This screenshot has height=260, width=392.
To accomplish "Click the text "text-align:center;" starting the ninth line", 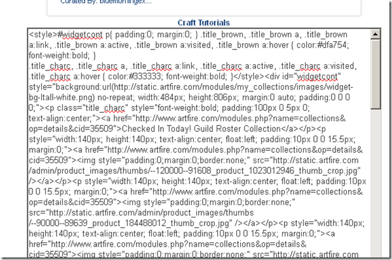I will point(62,119).
